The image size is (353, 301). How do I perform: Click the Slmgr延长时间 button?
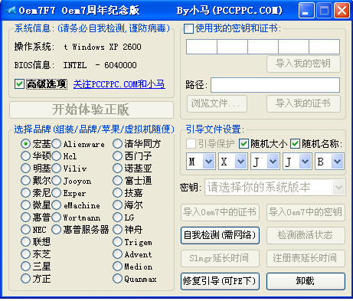[220, 258]
